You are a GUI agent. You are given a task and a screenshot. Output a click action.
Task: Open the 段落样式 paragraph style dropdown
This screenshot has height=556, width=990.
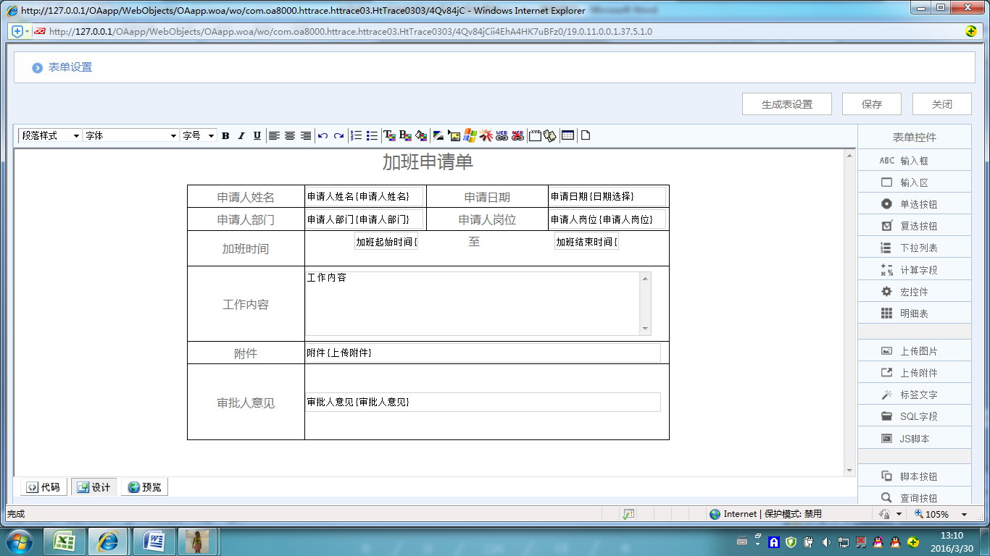pos(50,135)
